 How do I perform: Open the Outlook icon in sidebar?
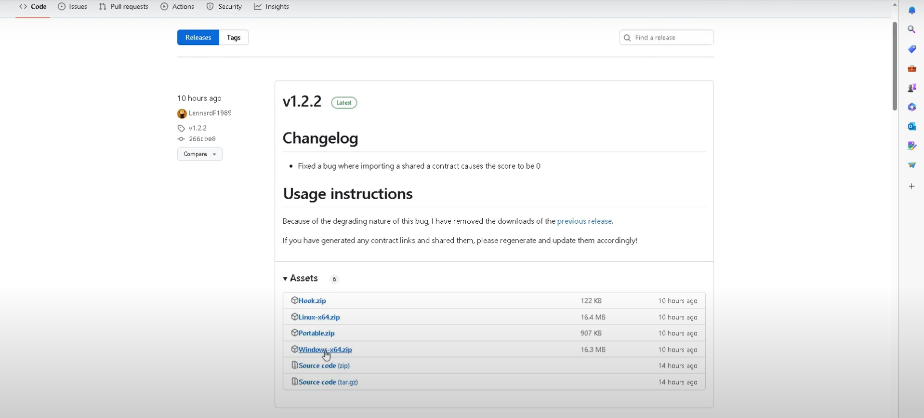click(x=911, y=126)
